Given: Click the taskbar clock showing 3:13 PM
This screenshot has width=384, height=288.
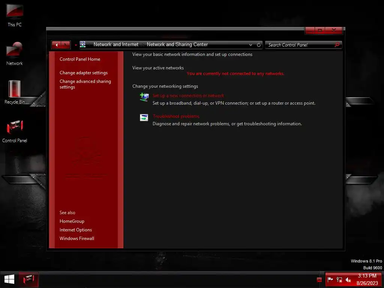Looking at the screenshot, I should [x=367, y=279].
